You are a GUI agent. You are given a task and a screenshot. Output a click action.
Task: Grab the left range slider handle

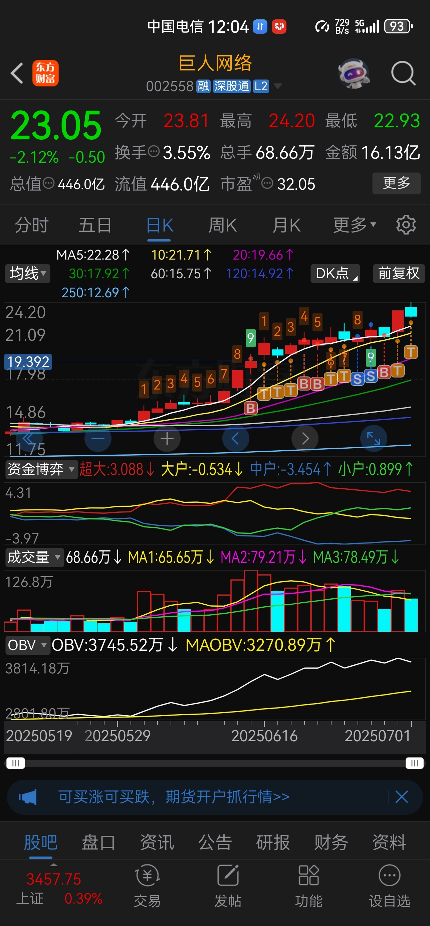point(15,763)
